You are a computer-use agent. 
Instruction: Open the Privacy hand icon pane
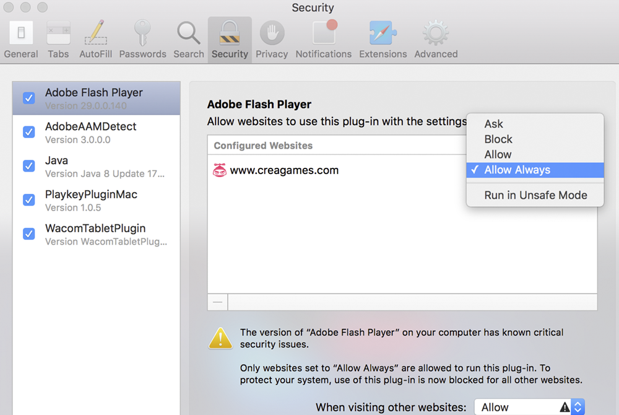click(x=272, y=39)
